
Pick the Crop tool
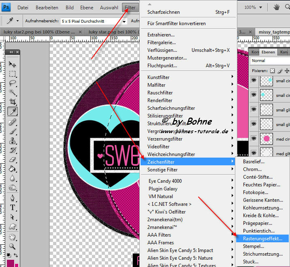(13, 102)
